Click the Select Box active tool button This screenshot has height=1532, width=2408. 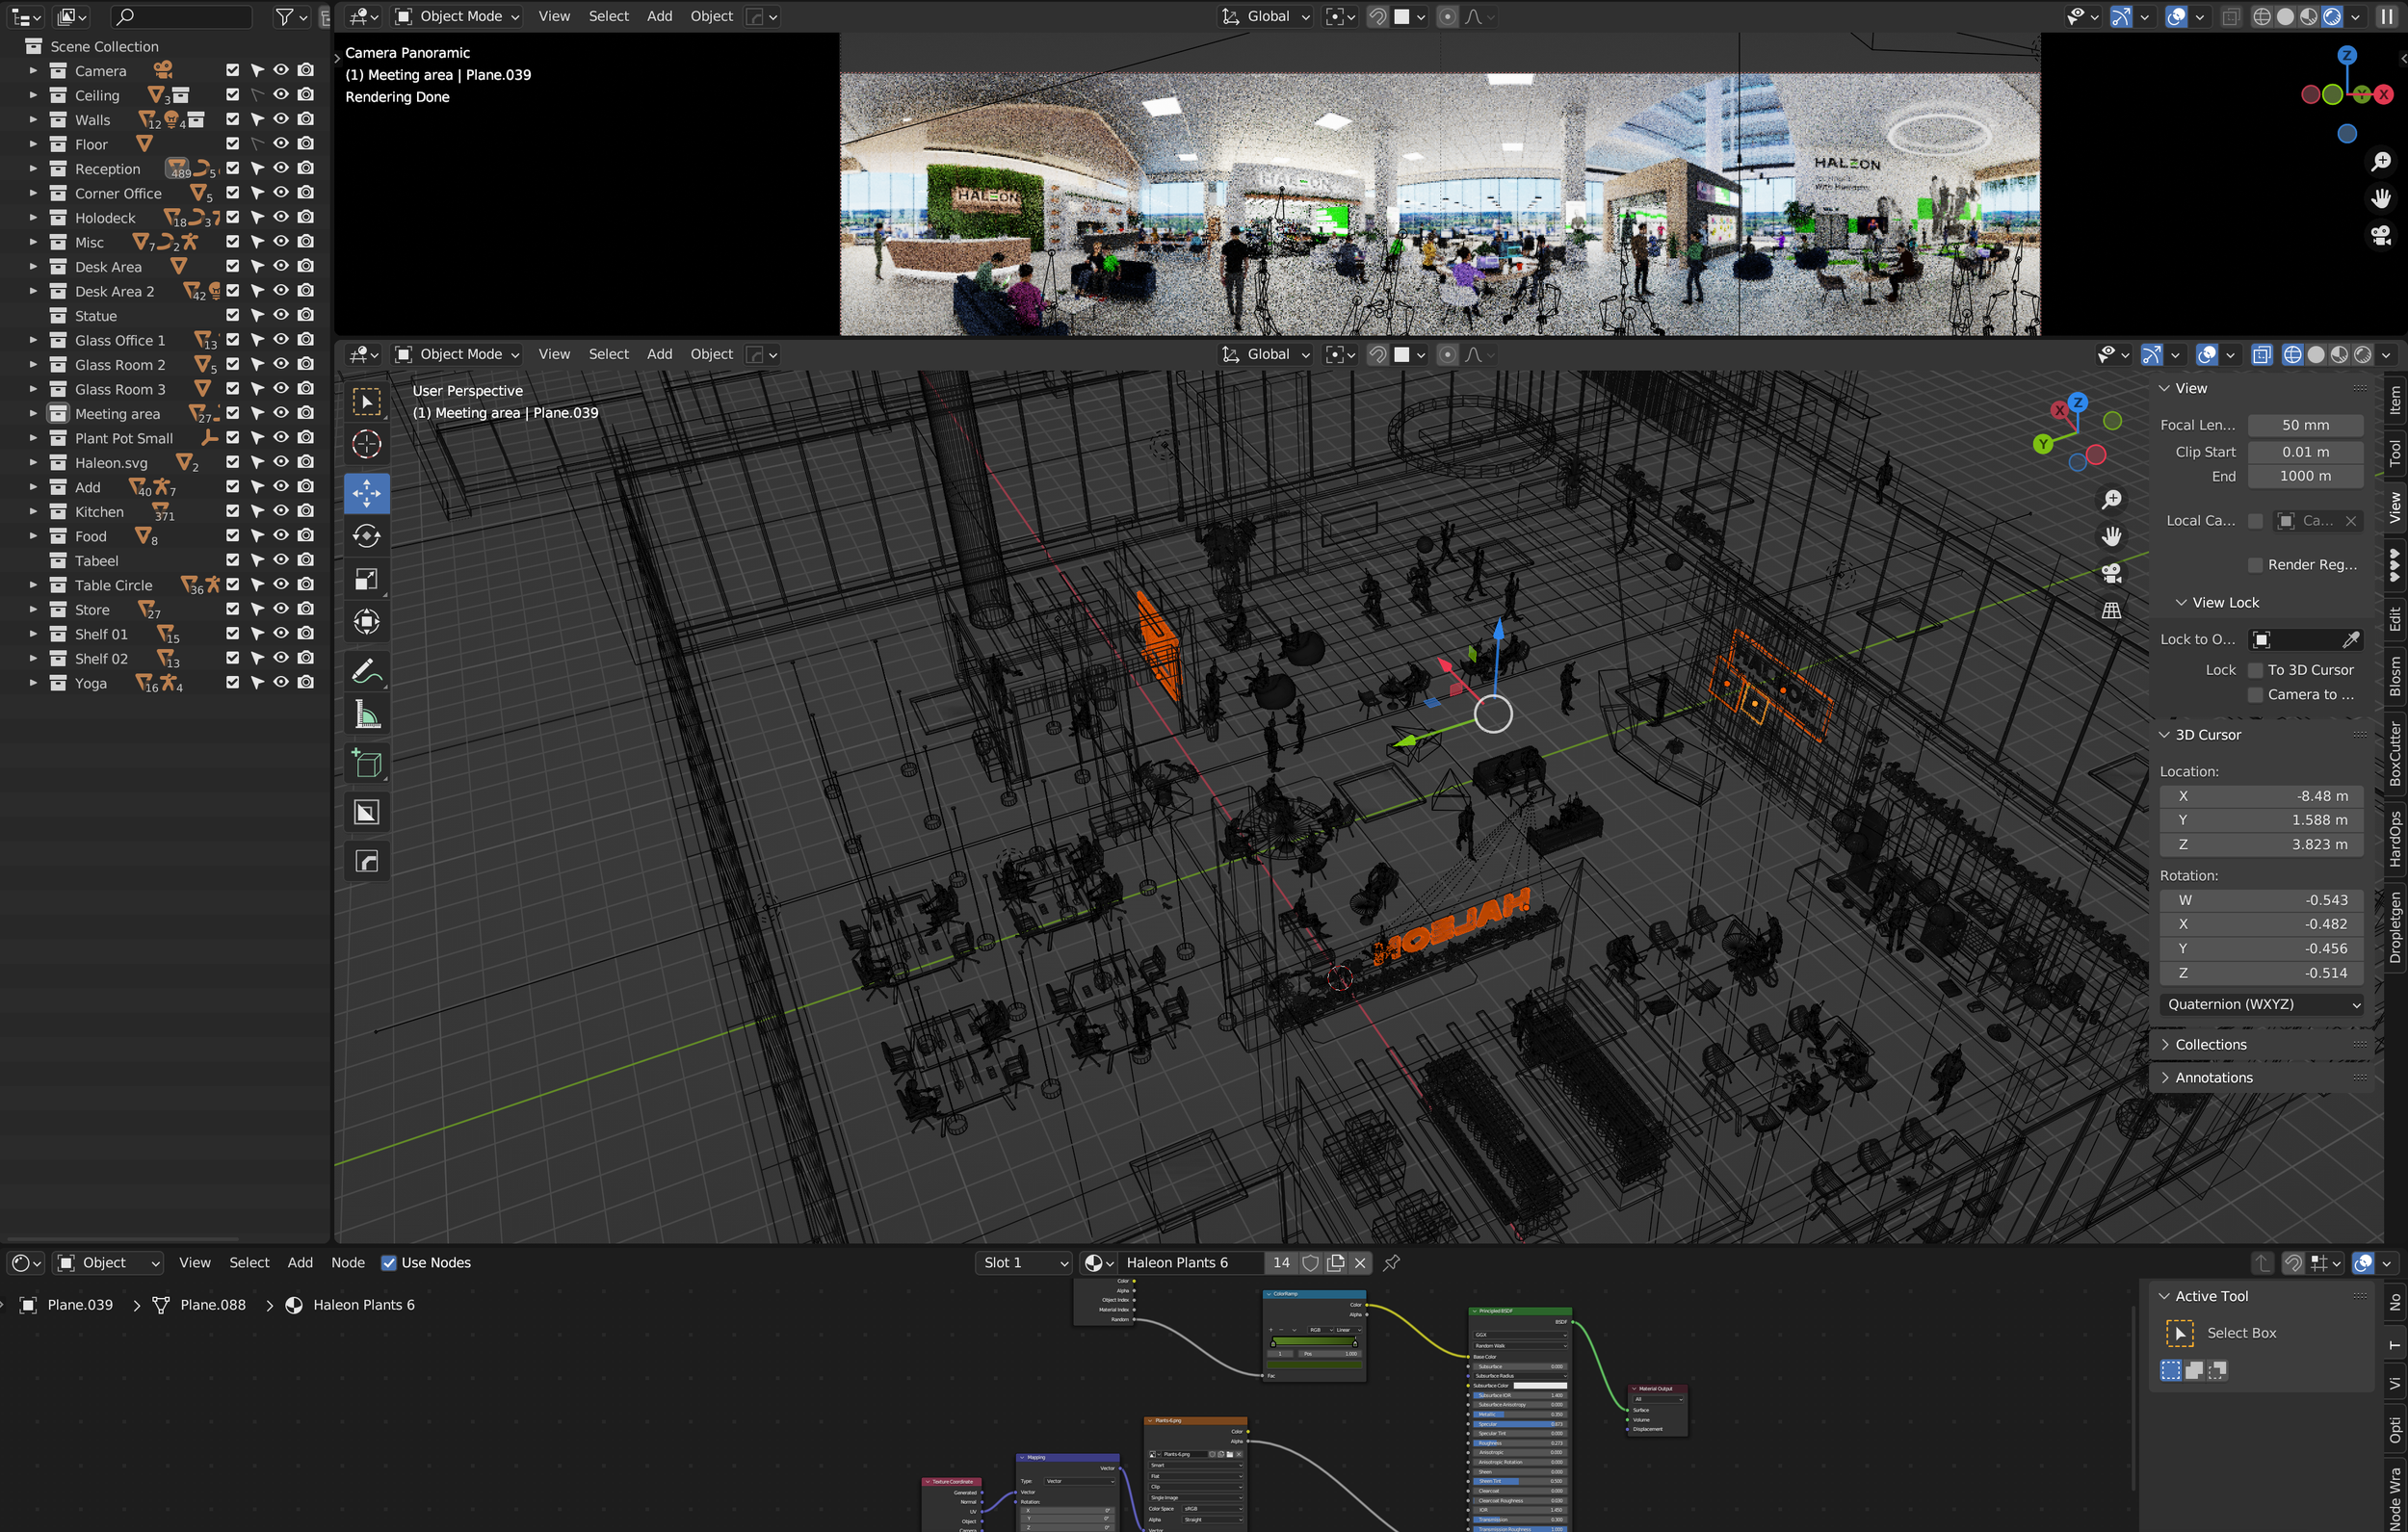[x=2180, y=1333]
